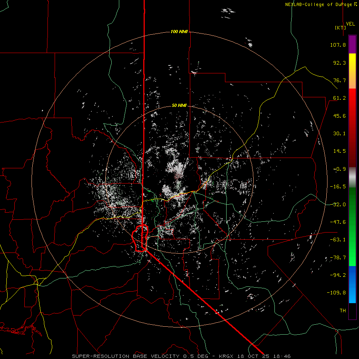The height and width of the screenshot is (359, 359).
Task: Click the 92.3 velocity scale label
Action: tap(339, 63)
